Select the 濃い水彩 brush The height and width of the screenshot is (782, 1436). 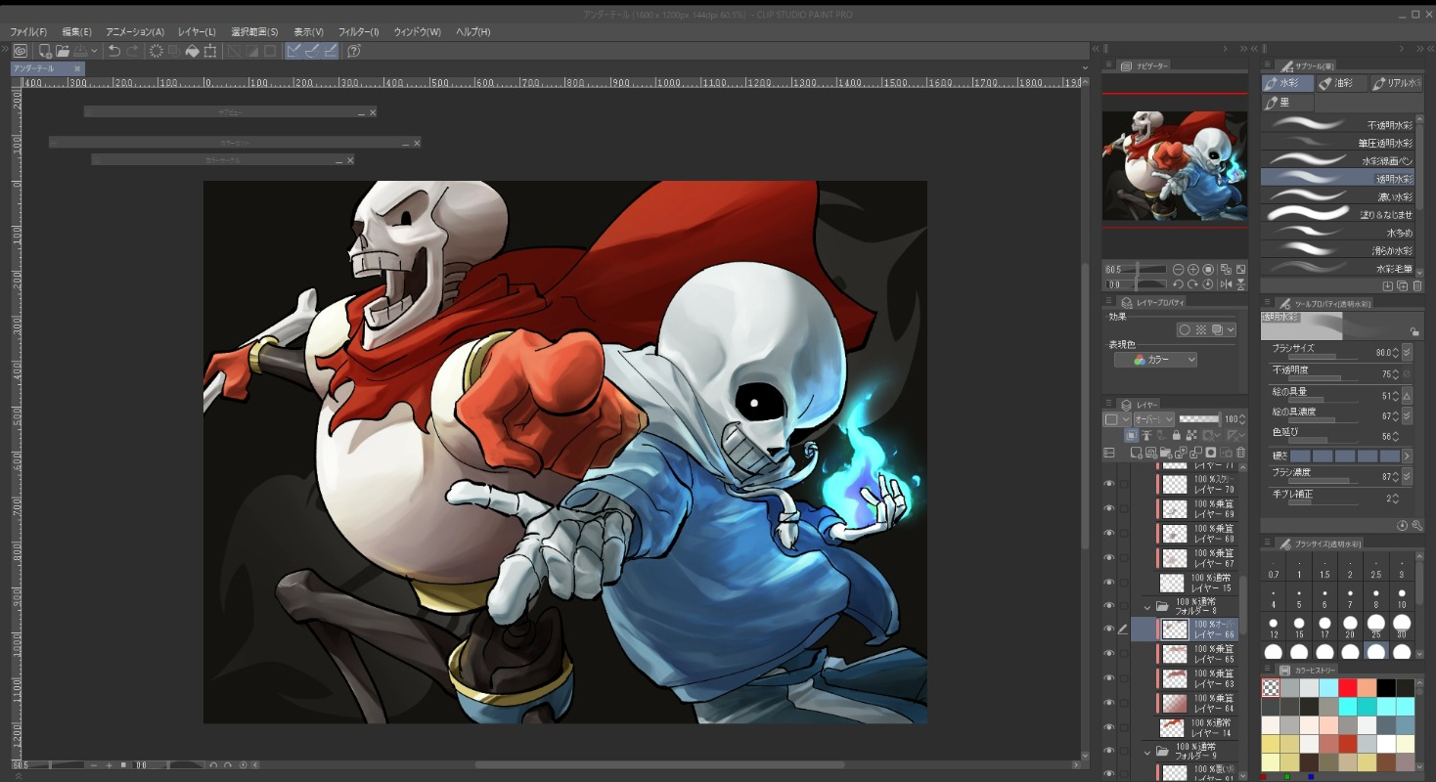point(1337,196)
